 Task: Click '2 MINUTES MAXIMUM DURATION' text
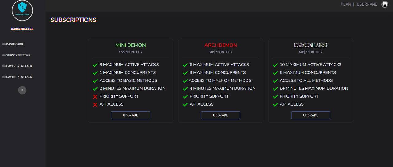point(133,88)
